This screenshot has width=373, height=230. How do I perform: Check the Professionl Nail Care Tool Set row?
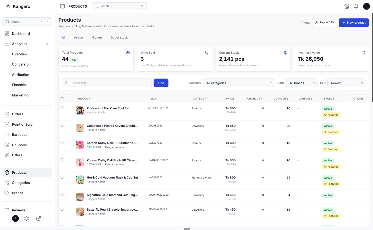[x=62, y=108]
